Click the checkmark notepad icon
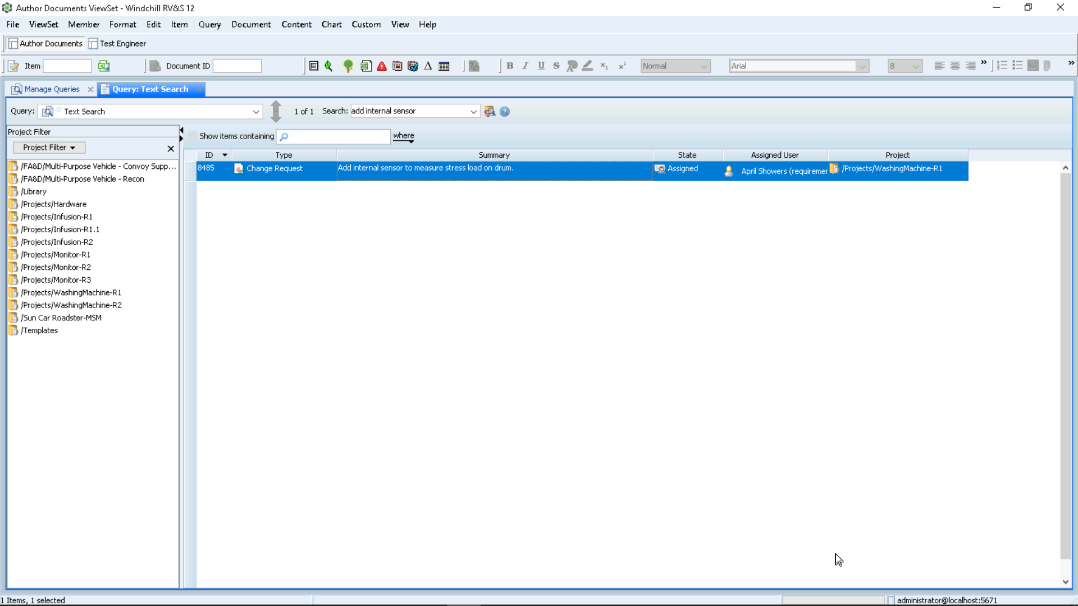 click(413, 66)
